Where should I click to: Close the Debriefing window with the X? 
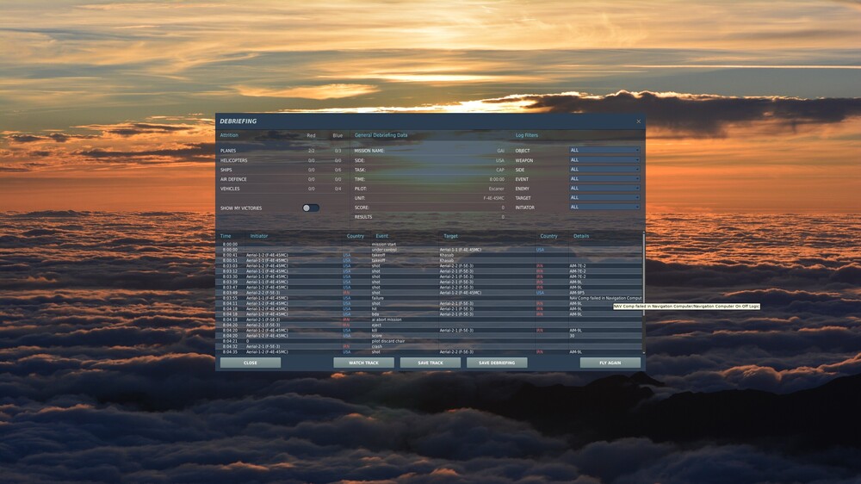coord(638,121)
